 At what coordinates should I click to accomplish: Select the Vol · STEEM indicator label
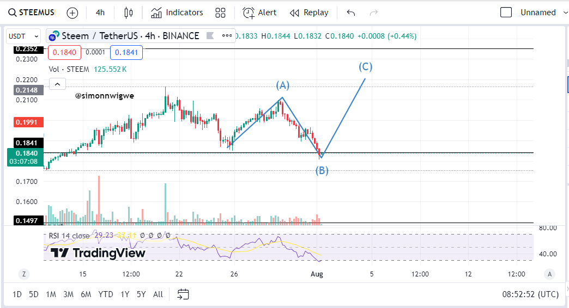tap(69, 69)
